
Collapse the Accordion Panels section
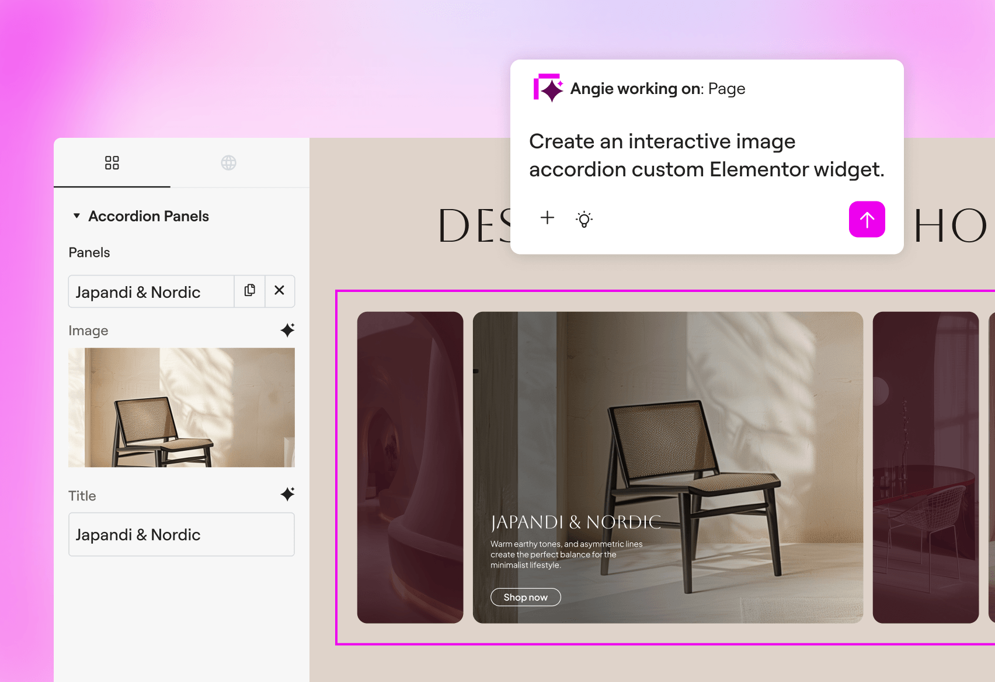click(x=76, y=216)
